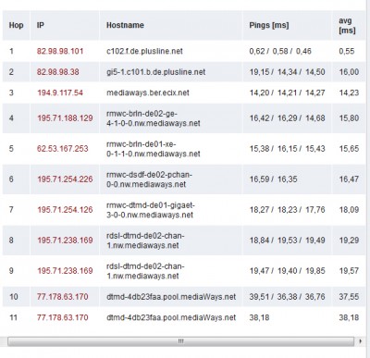370x358 pixels.
Task: Click IP 195.71.254.226 in hop 6
Action: point(65,179)
